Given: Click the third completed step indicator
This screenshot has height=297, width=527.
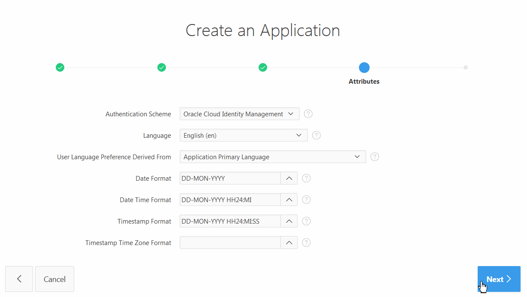Looking at the screenshot, I should coord(263,67).
